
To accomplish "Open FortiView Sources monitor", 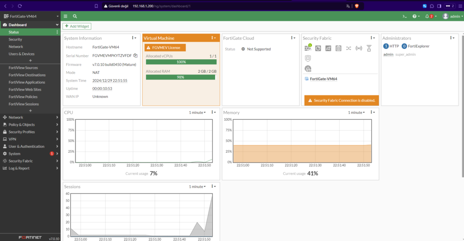I will click(x=30, y=68).
